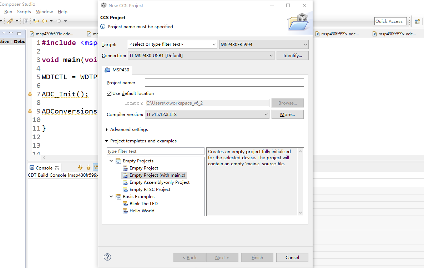Image resolution: width=424 pixels, height=268 pixels.
Task: Click the More... button
Action: pos(287,115)
